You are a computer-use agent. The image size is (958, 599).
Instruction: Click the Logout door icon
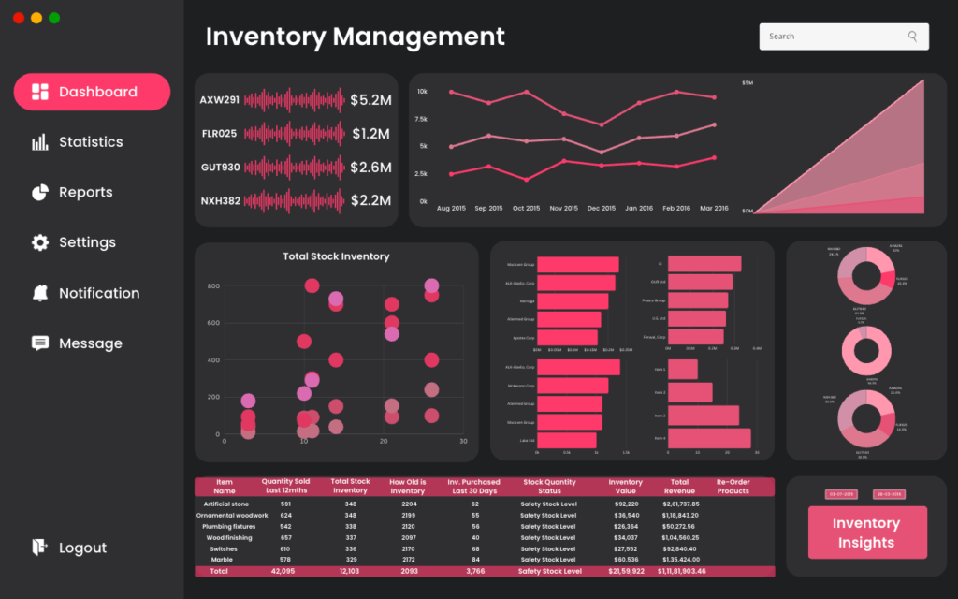(x=39, y=548)
